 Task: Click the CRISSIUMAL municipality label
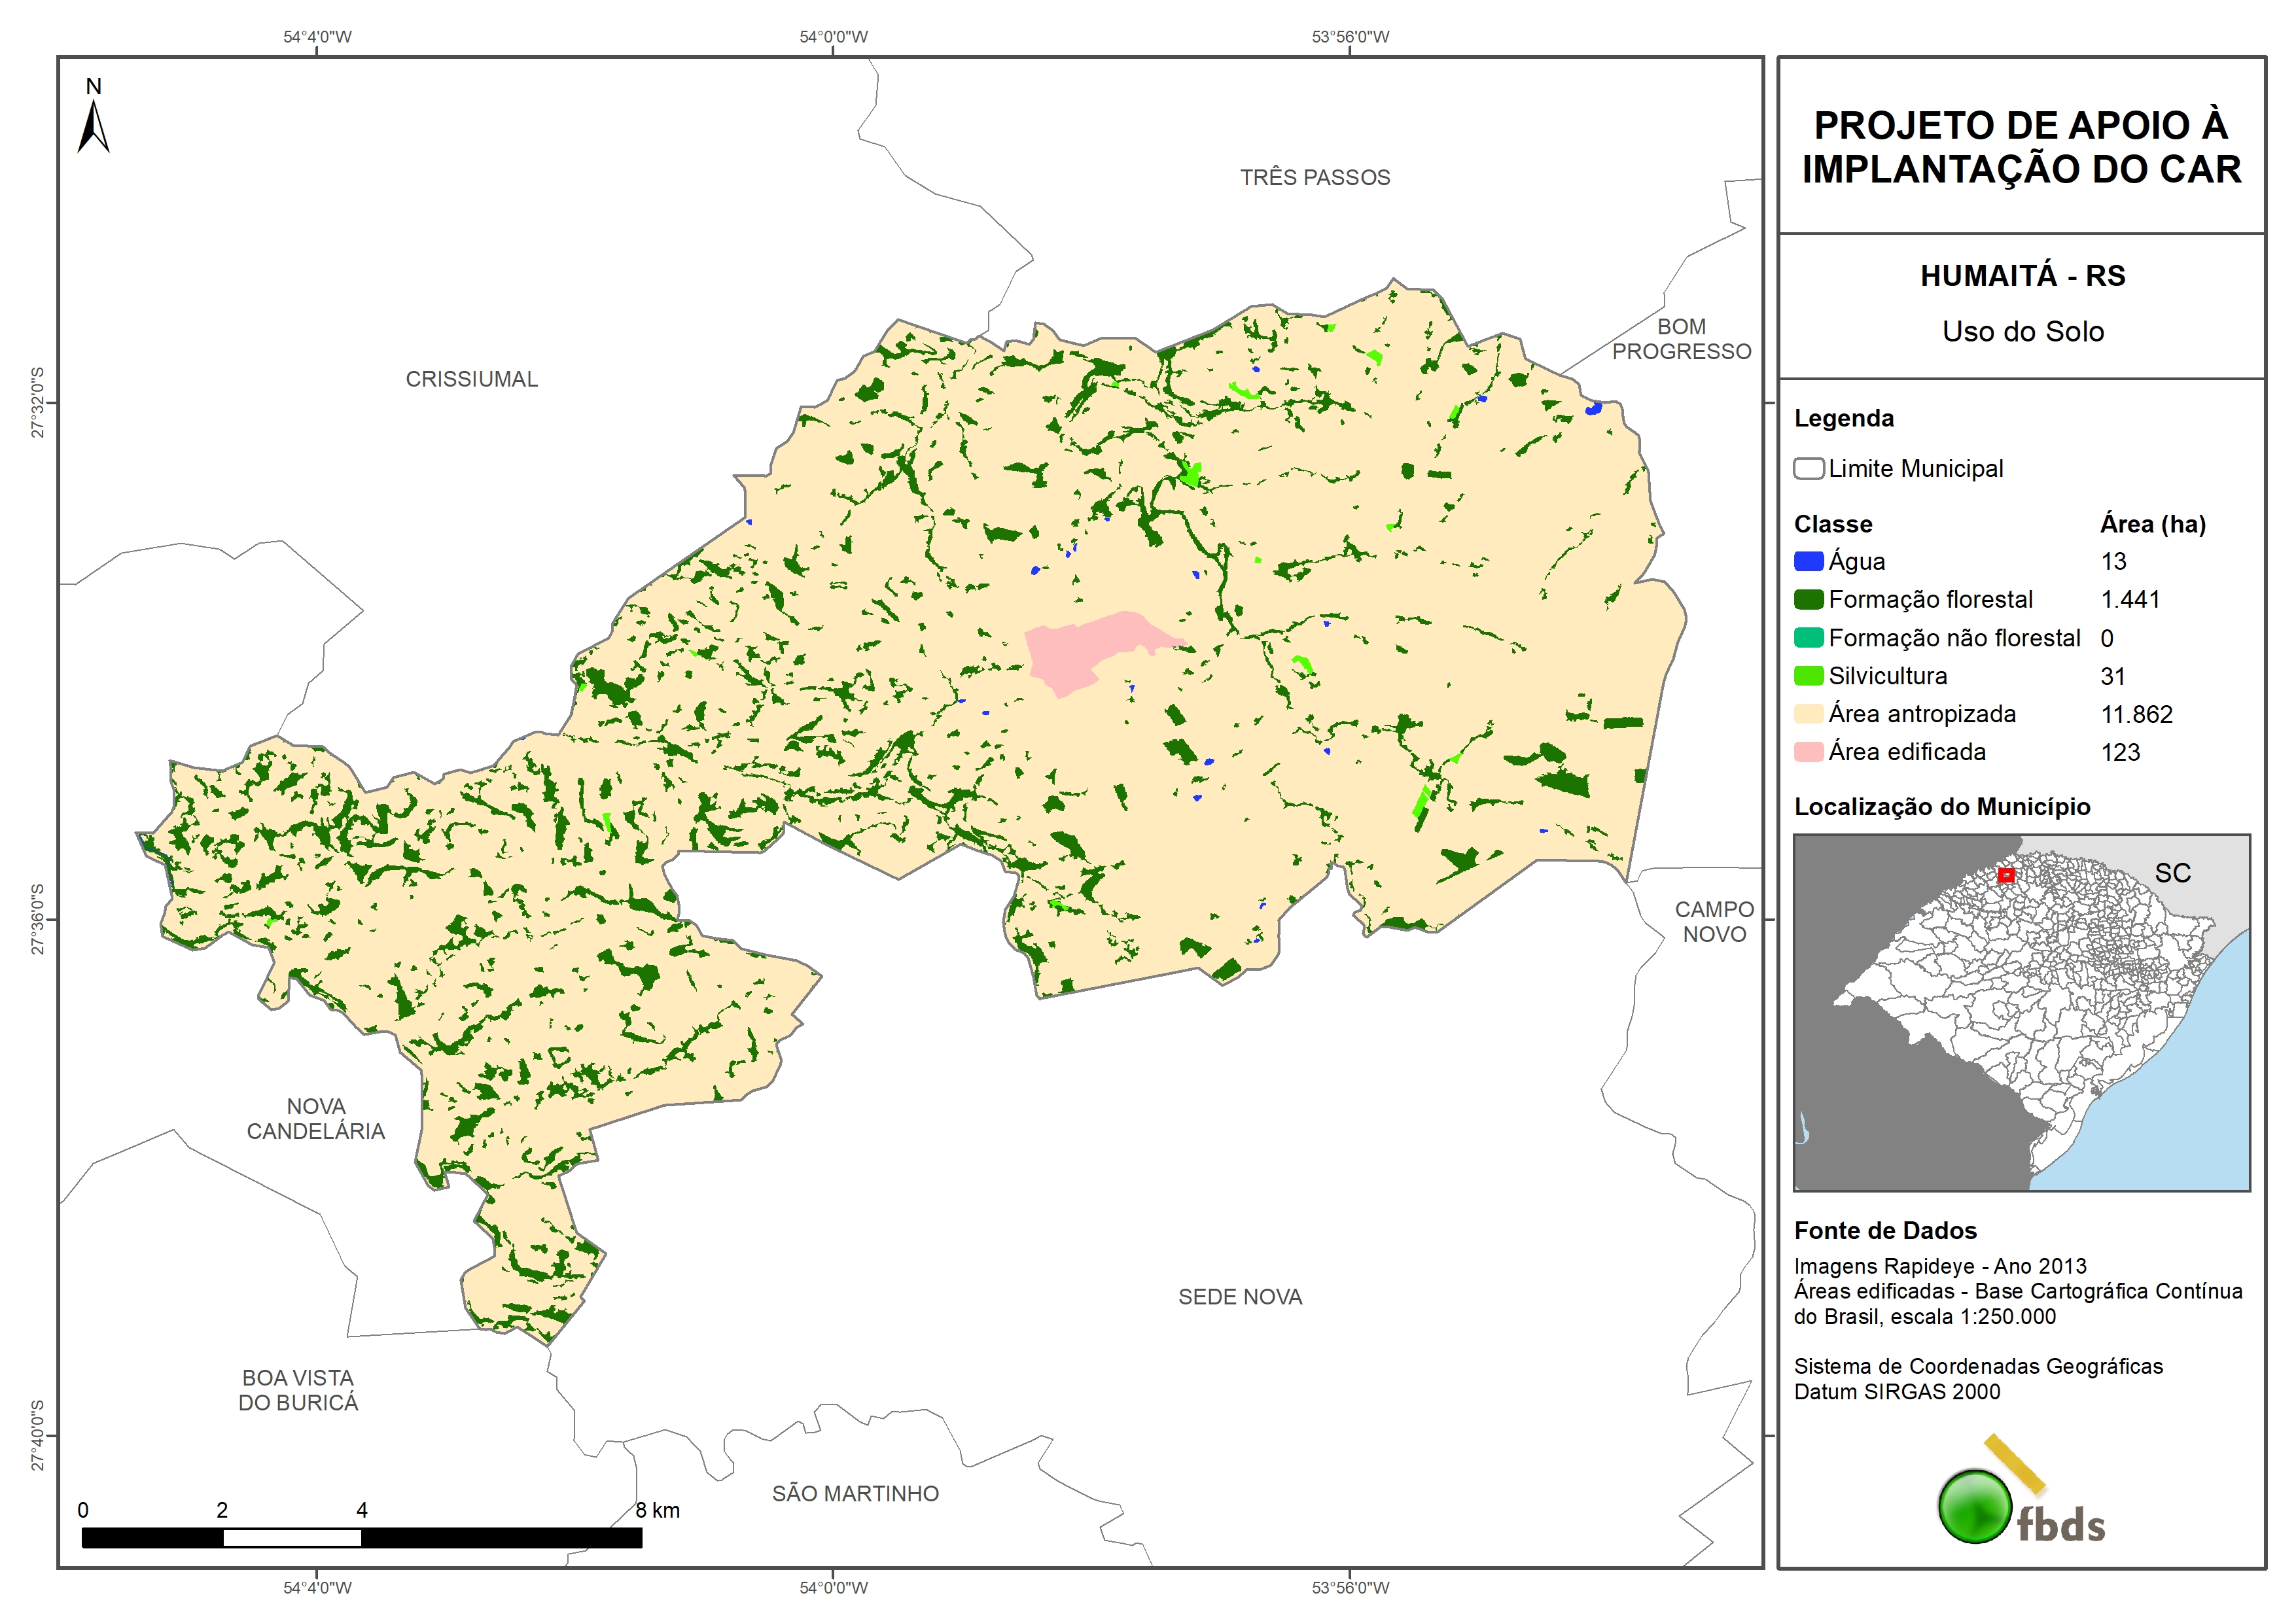tap(471, 379)
